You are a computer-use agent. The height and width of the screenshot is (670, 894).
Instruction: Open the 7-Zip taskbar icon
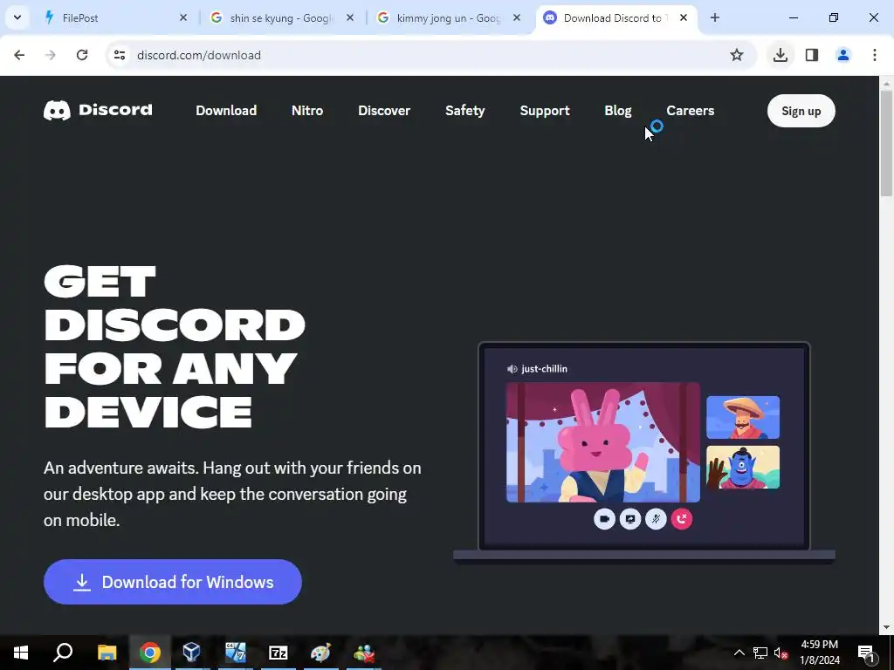279,653
